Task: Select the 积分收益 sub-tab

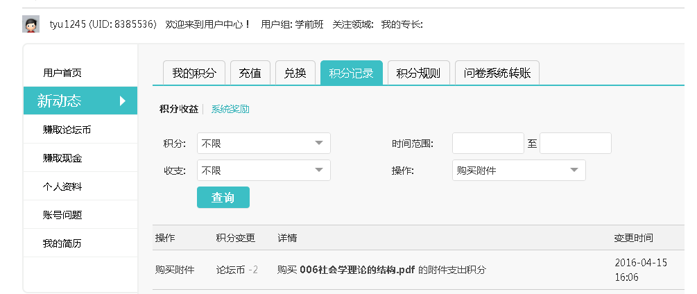Action: (x=178, y=109)
